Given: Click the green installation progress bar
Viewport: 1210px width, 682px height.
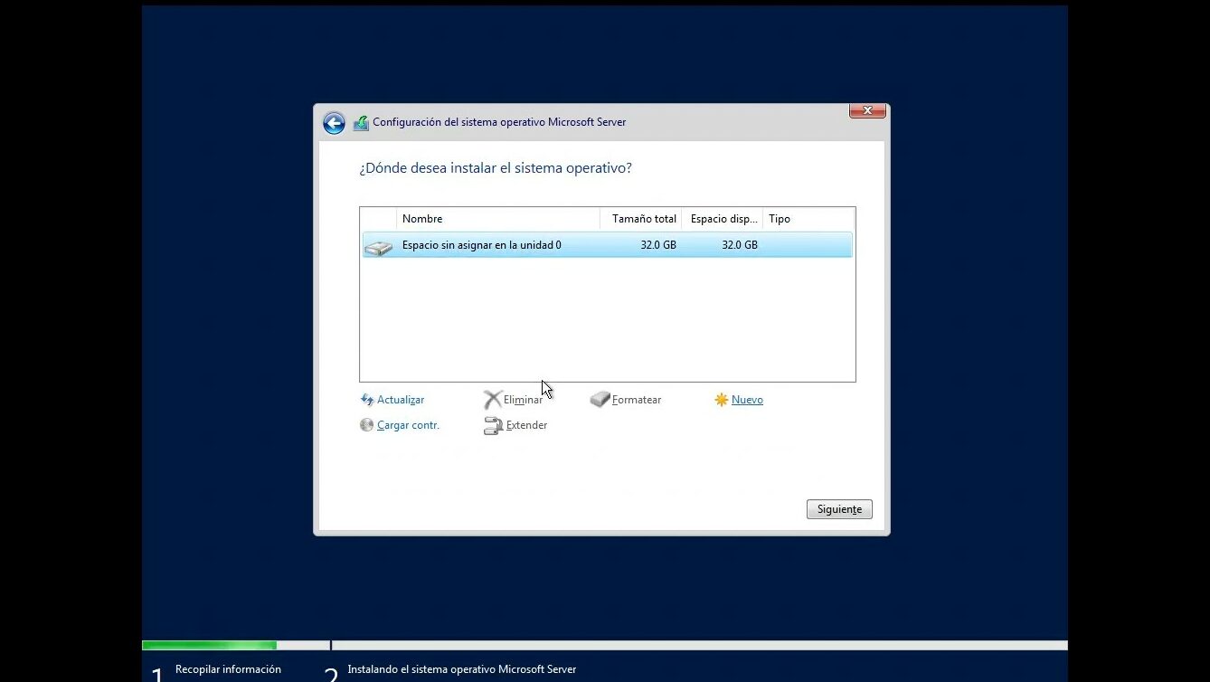Looking at the screenshot, I should coord(209,645).
